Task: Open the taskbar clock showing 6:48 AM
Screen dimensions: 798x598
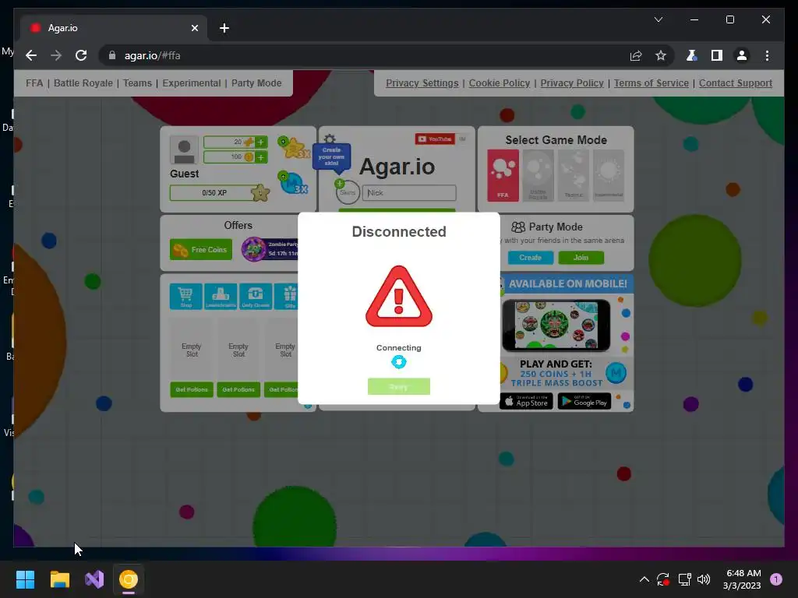Action: 742,579
